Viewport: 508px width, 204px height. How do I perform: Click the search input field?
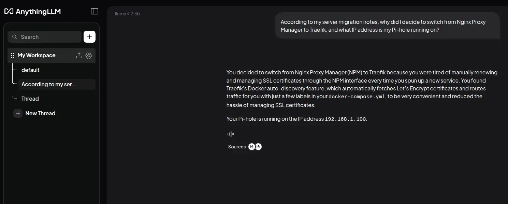click(45, 37)
